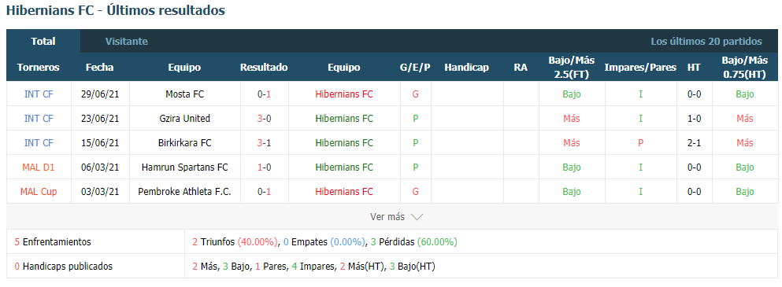
Task: Click the Ver más text
Action: [387, 217]
